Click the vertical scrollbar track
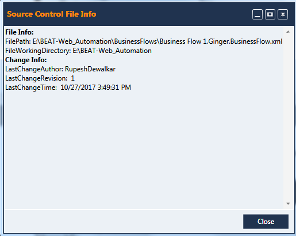The height and width of the screenshot is (236, 296). tap(288, 117)
